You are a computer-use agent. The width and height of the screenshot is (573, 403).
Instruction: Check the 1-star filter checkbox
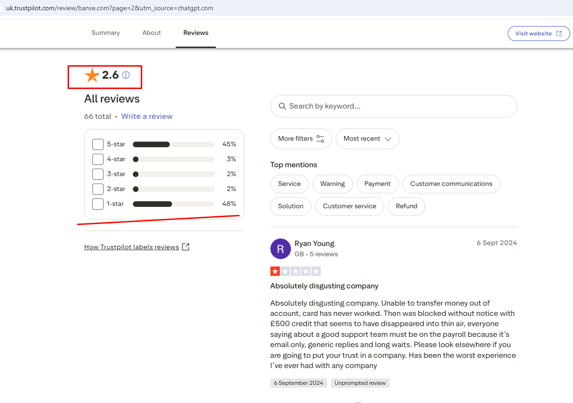98,204
